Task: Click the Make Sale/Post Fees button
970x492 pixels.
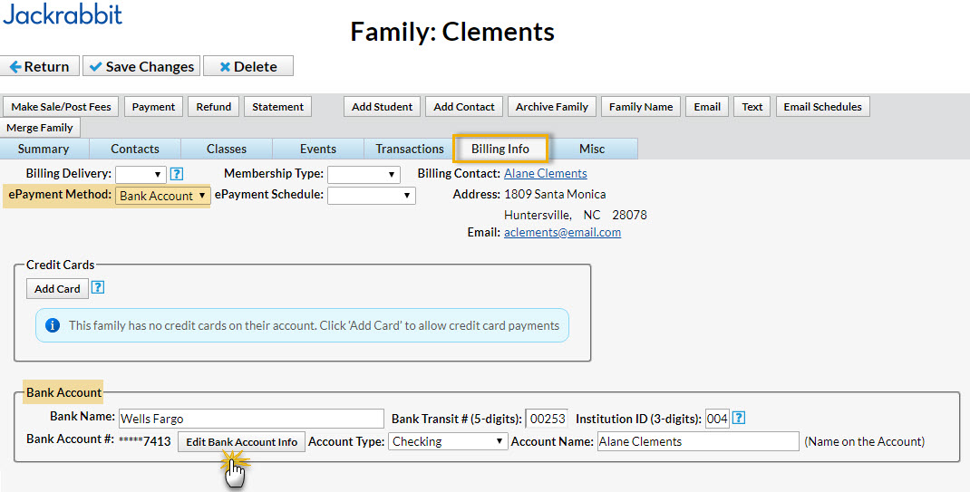Action: (62, 107)
